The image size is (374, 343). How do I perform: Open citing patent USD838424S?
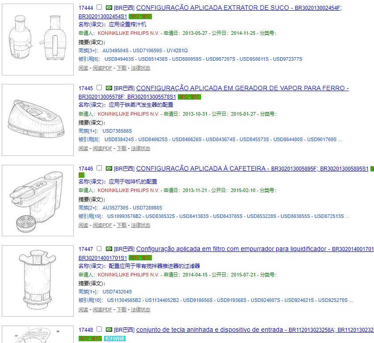point(119,139)
